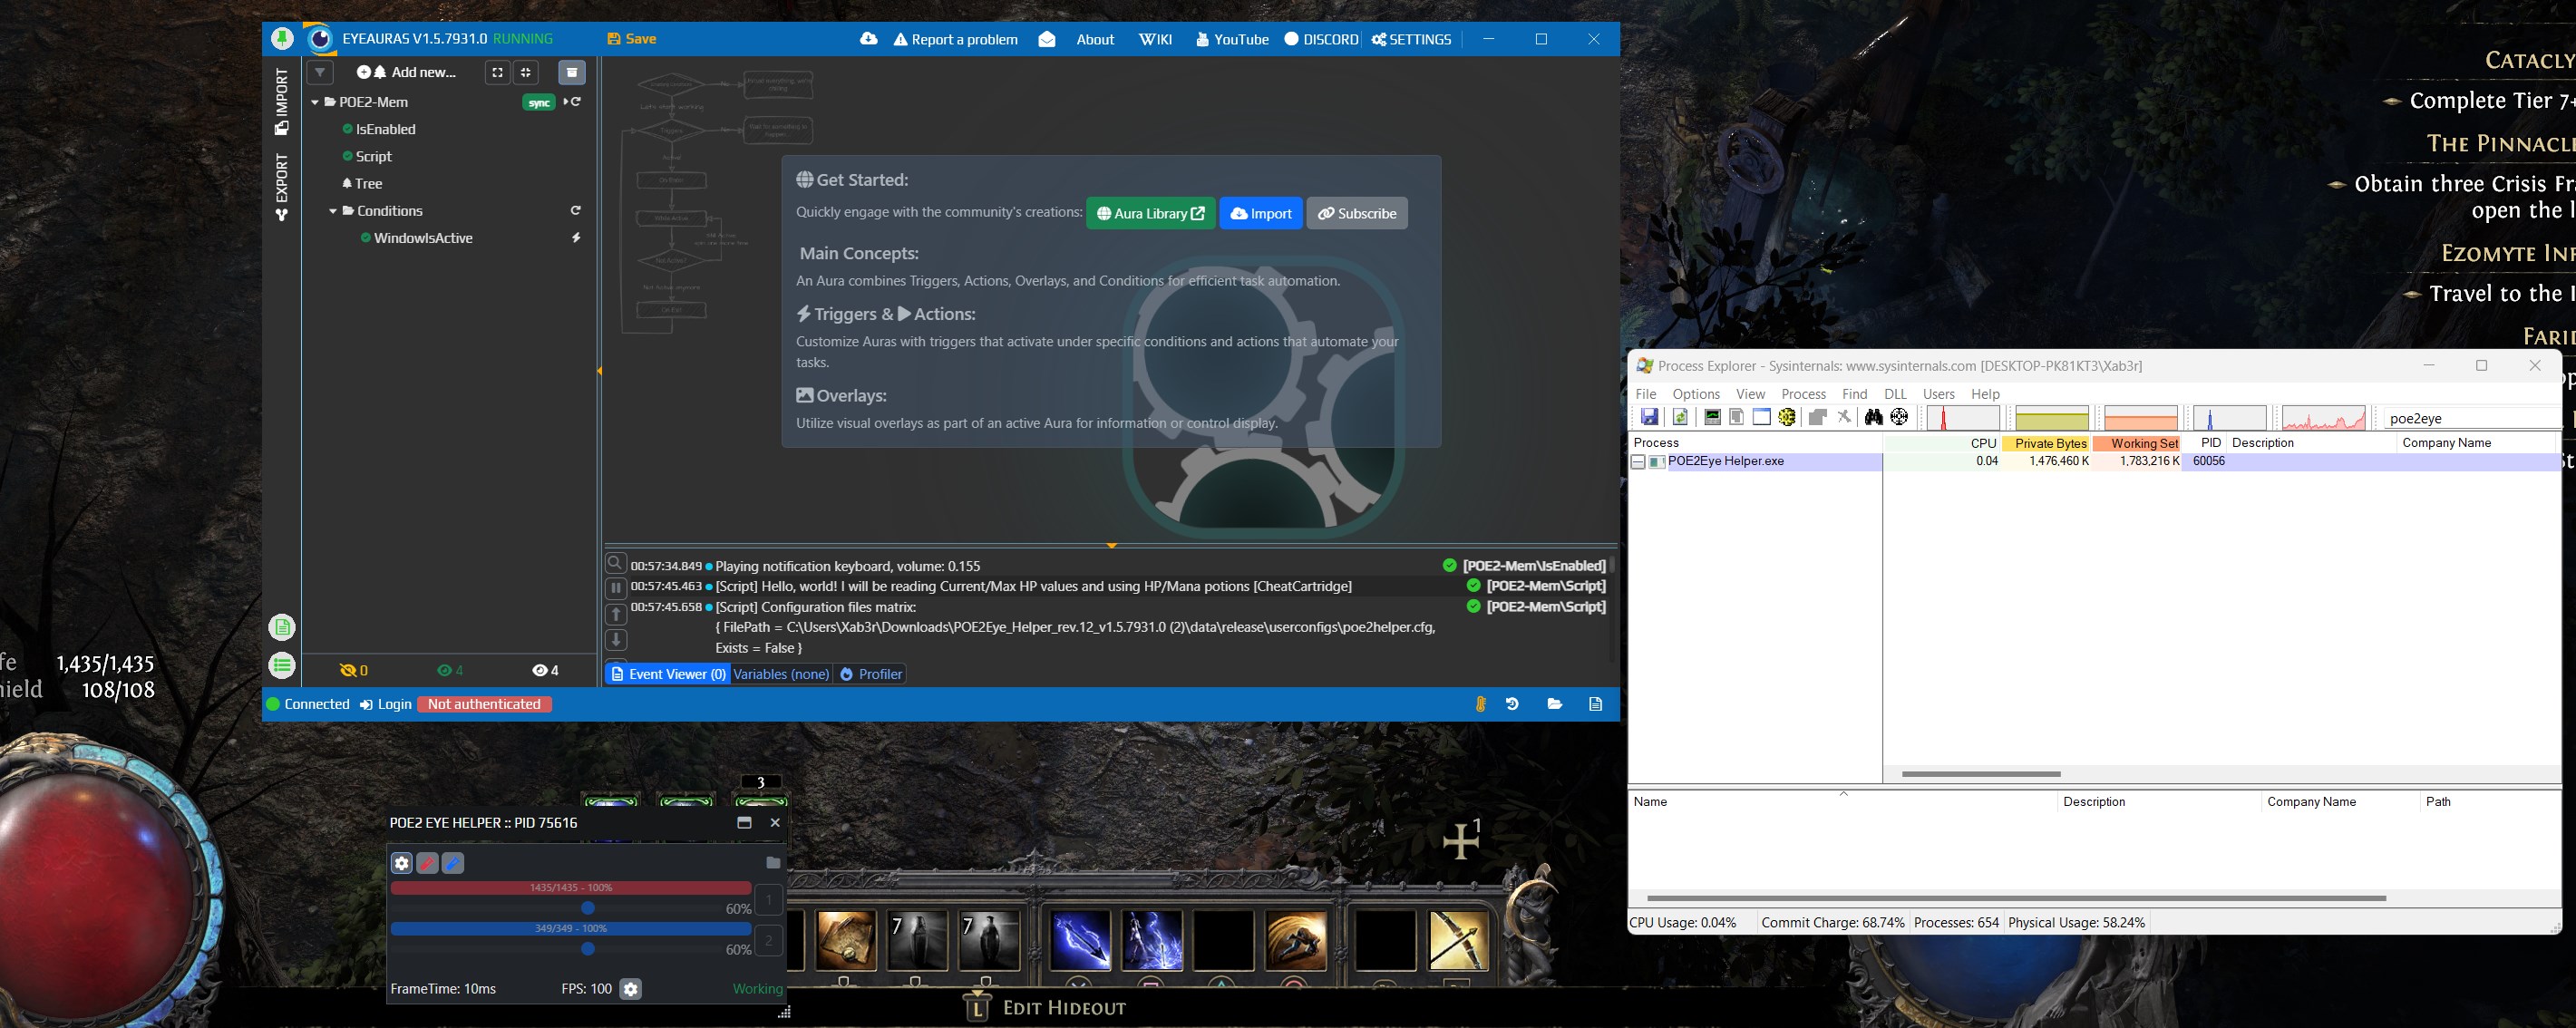The width and height of the screenshot is (2576, 1028).
Task: Click the Subscribe button
Action: [x=1357, y=213]
